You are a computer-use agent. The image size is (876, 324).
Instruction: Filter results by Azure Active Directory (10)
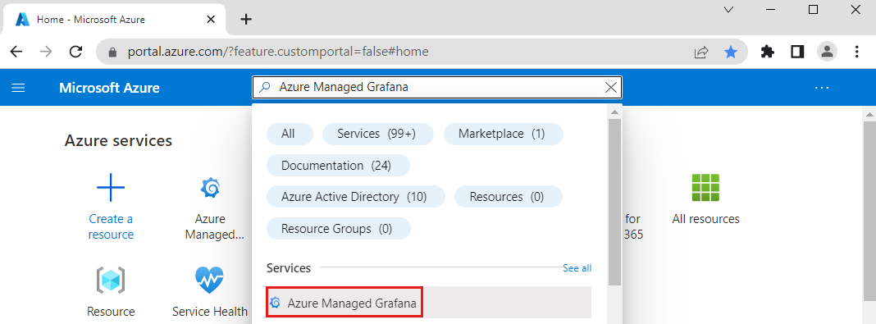(355, 197)
